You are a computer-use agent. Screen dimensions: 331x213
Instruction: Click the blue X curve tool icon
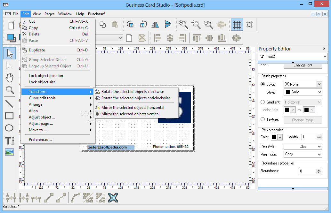pyautogui.click(x=113, y=198)
